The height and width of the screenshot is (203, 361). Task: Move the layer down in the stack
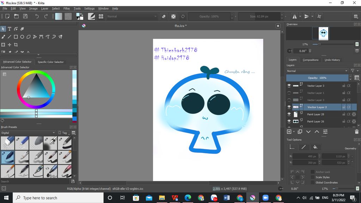pyautogui.click(x=308, y=132)
